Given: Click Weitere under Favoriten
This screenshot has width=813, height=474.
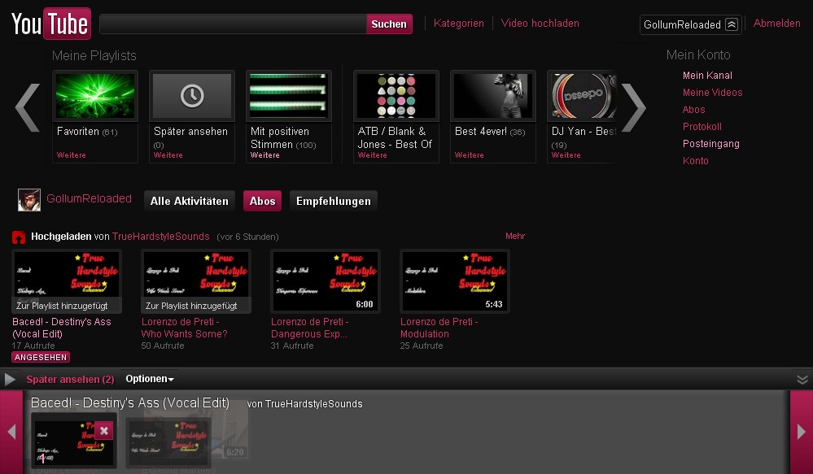Looking at the screenshot, I should (x=72, y=155).
